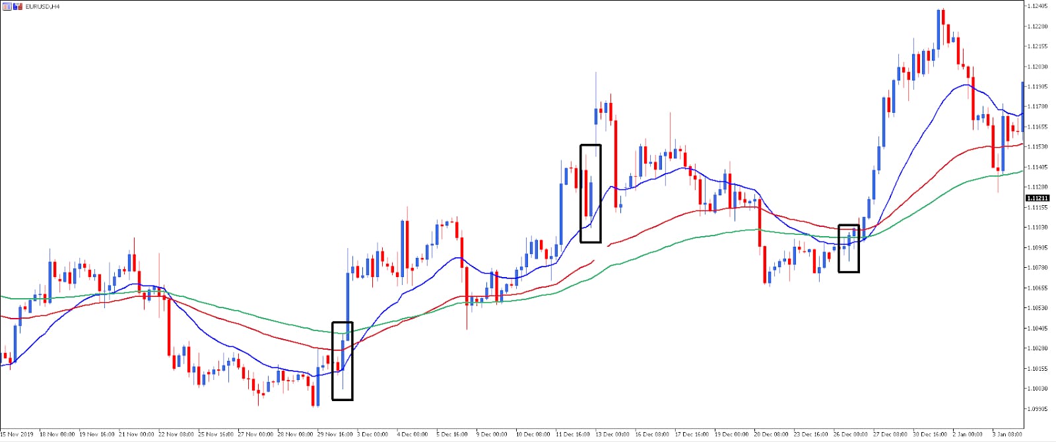Viewport: 1056px width, 442px height.
Task: Click the 1.12405 price level on scale
Action: point(1038,6)
